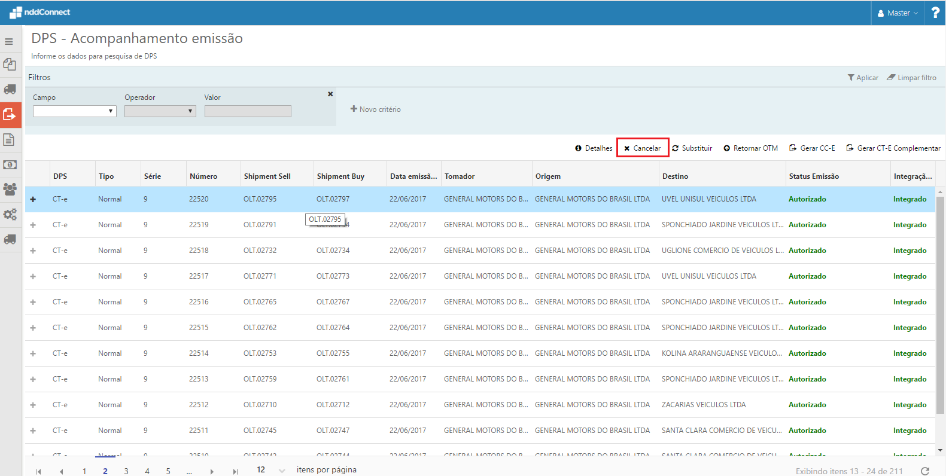This screenshot has height=476, width=946.
Task: Open the hamburger menu in the sidebar
Action: [x=9, y=42]
